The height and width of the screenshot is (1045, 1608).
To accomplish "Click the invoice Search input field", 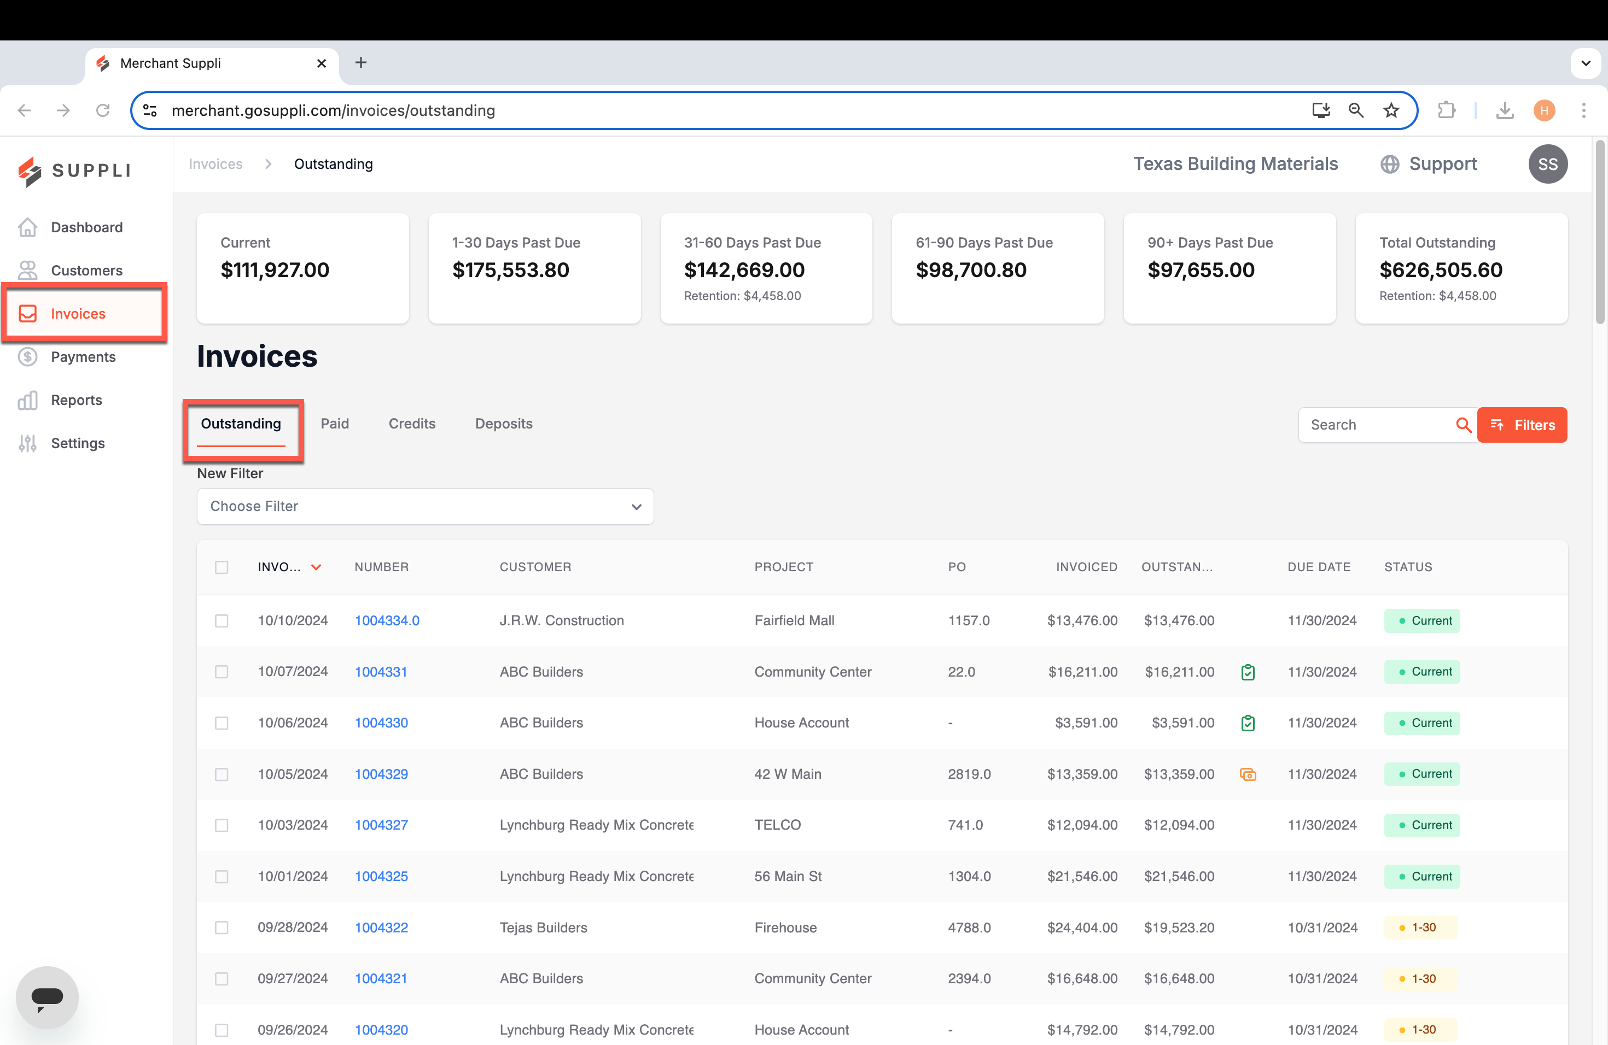I will click(1376, 425).
